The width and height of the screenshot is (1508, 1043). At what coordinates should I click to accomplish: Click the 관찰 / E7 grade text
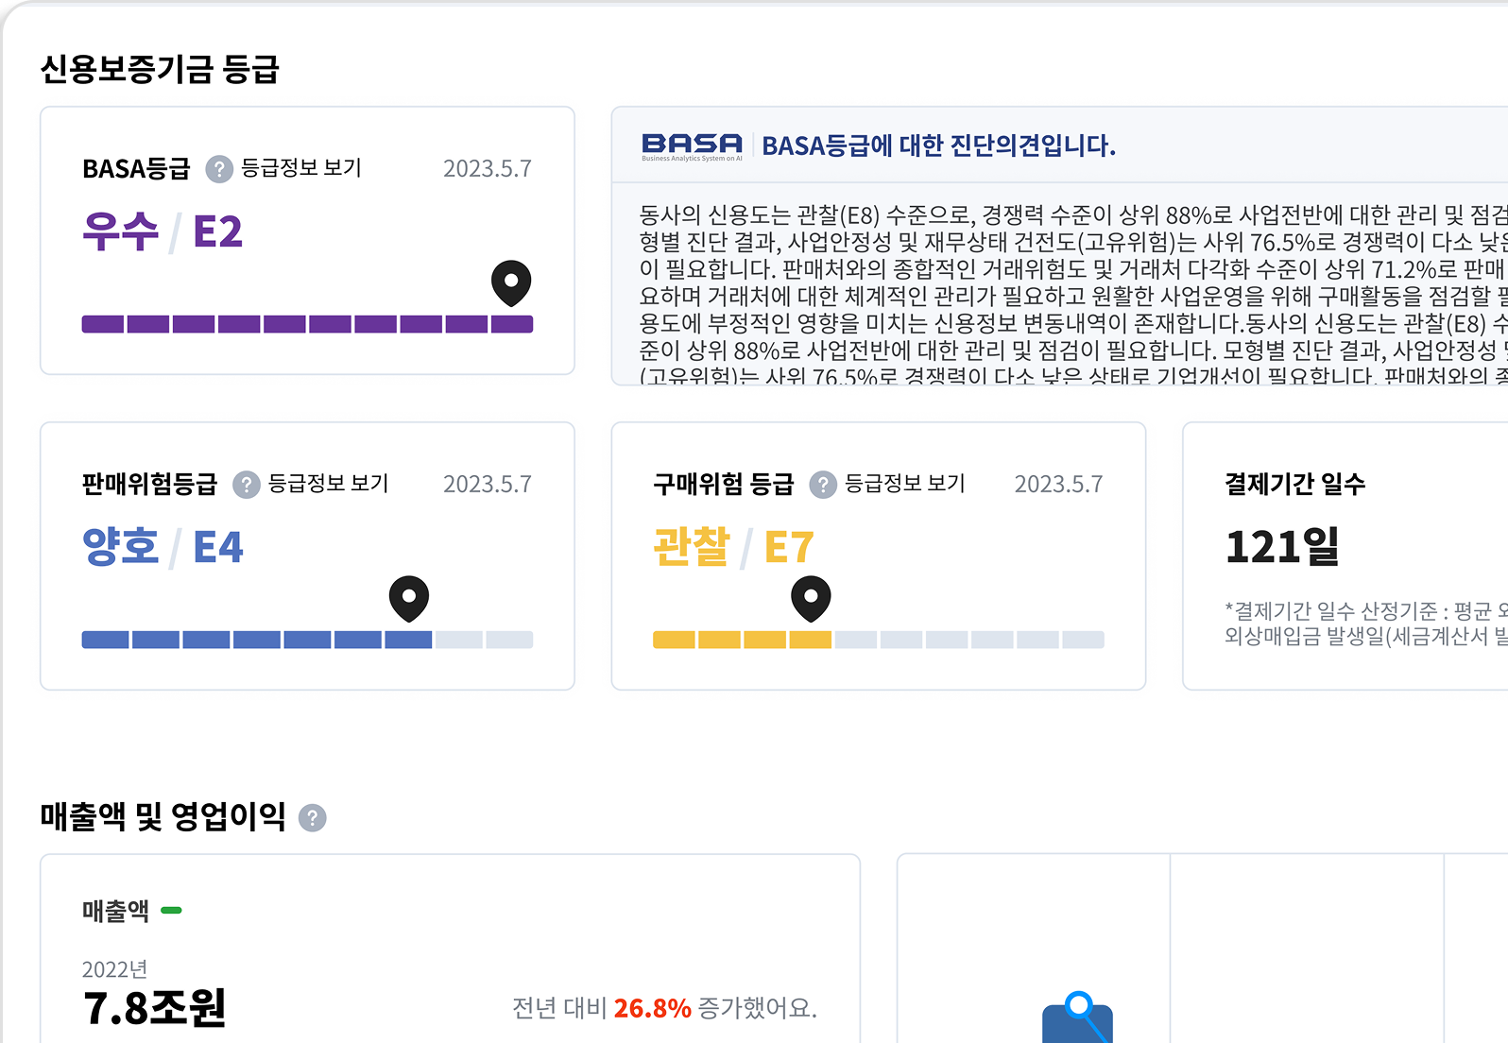click(x=733, y=547)
